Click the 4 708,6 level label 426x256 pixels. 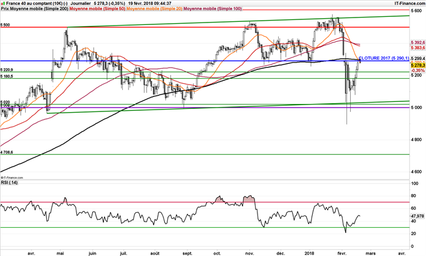6,152
